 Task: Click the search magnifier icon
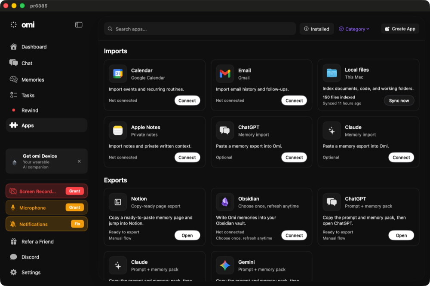[110, 29]
